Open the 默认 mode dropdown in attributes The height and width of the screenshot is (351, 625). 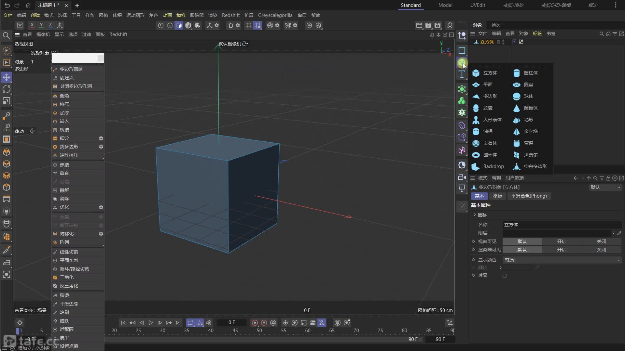605,187
